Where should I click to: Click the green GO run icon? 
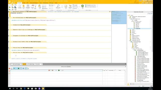[10, 7]
